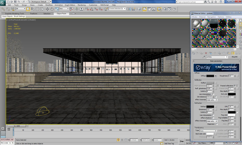The width and height of the screenshot is (242, 145).
Task: Click the Add Time Tag button
Action: (169, 143)
